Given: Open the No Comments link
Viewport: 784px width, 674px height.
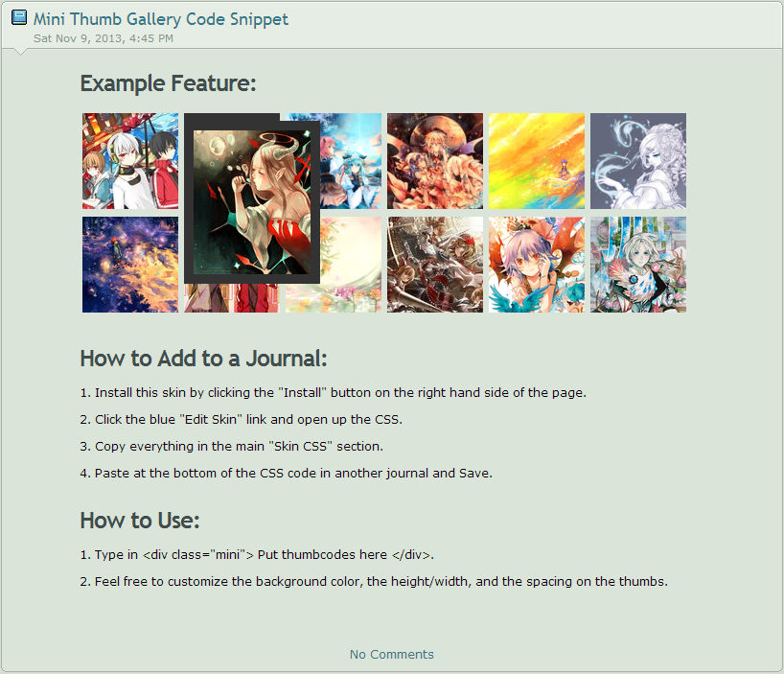Looking at the screenshot, I should point(391,654).
